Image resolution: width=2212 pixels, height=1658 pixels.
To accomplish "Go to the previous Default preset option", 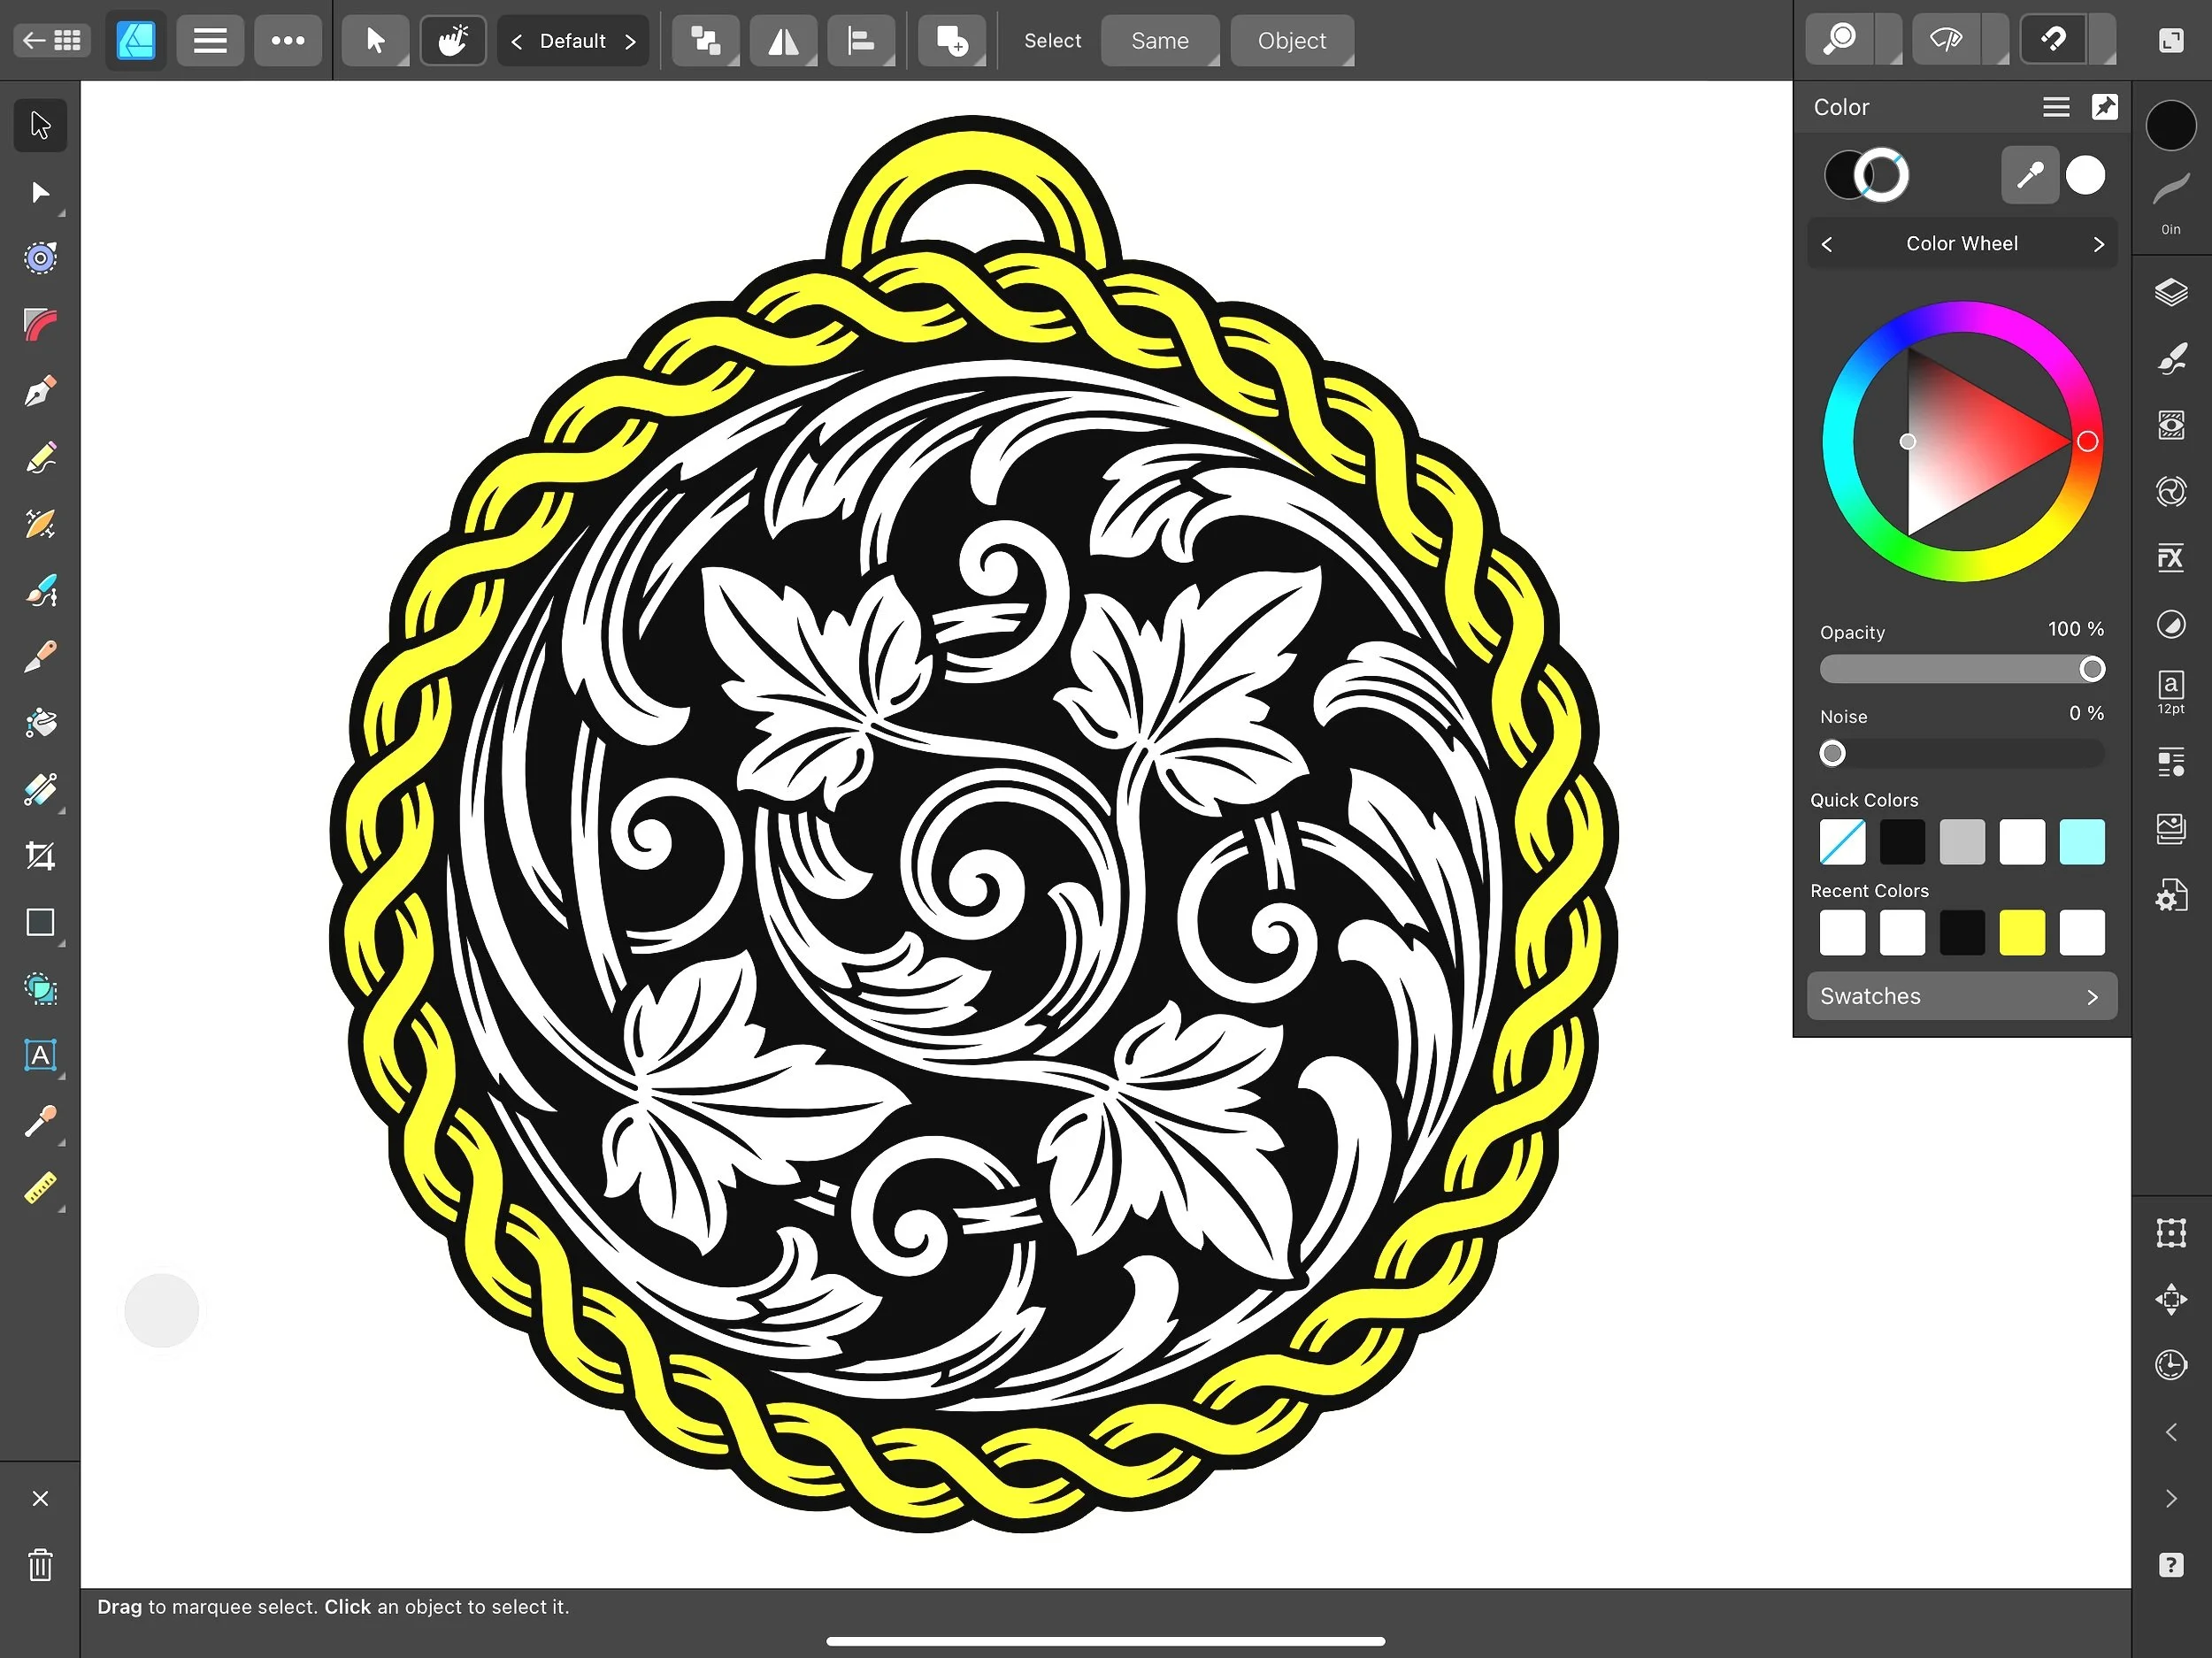I will [x=517, y=41].
